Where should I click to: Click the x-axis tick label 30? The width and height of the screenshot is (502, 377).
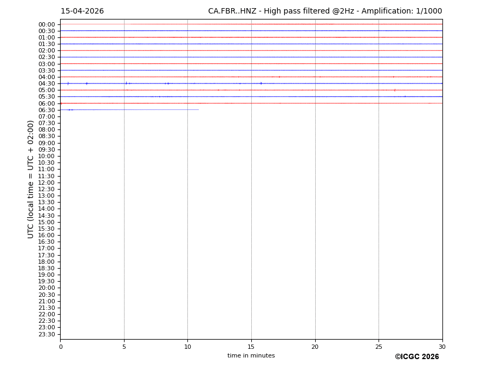442,347
